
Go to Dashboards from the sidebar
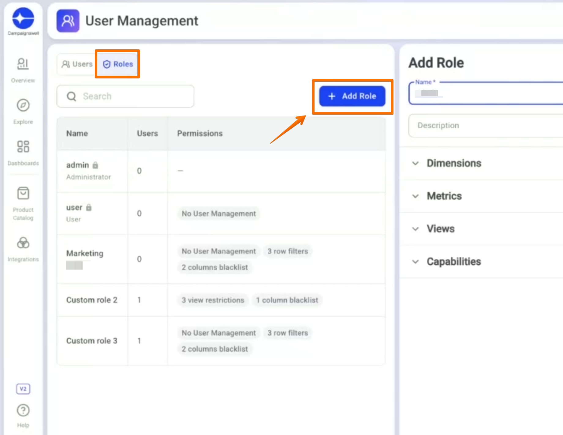coord(23,153)
